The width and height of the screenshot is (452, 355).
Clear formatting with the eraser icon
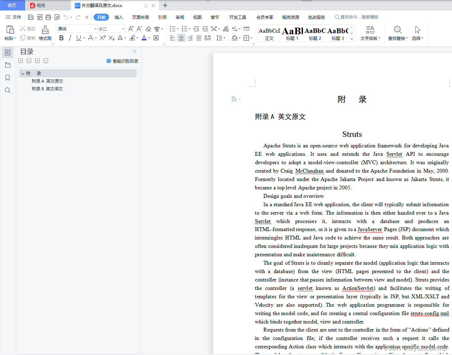tap(148, 29)
